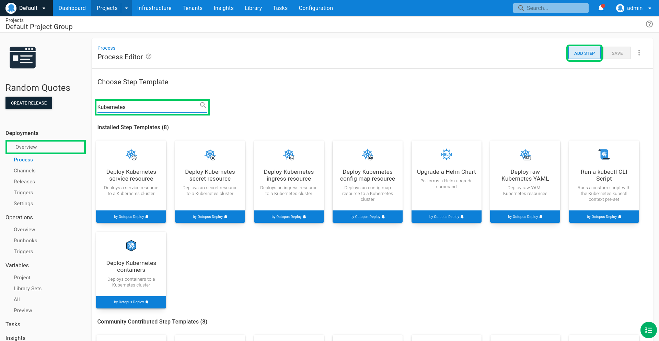Open the Insights menu in the top bar

point(223,8)
